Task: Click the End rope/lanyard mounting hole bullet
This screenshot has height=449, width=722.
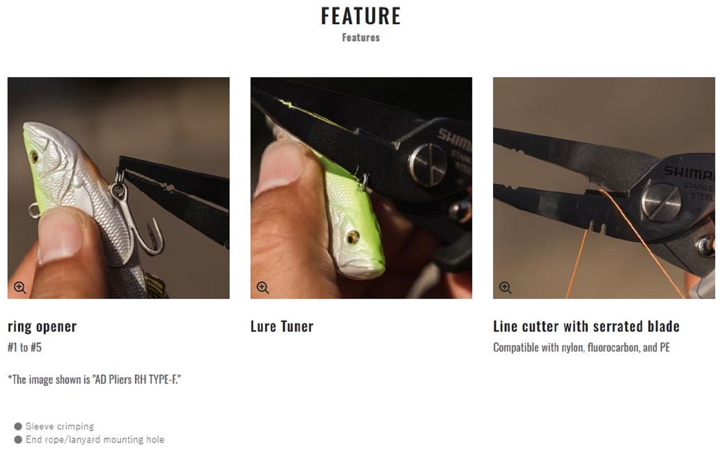Action: [18, 440]
